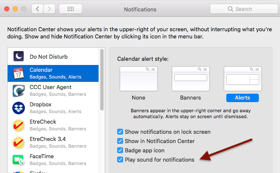Click the red close window button
The width and height of the screenshot is (280, 173).
tap(7, 9)
